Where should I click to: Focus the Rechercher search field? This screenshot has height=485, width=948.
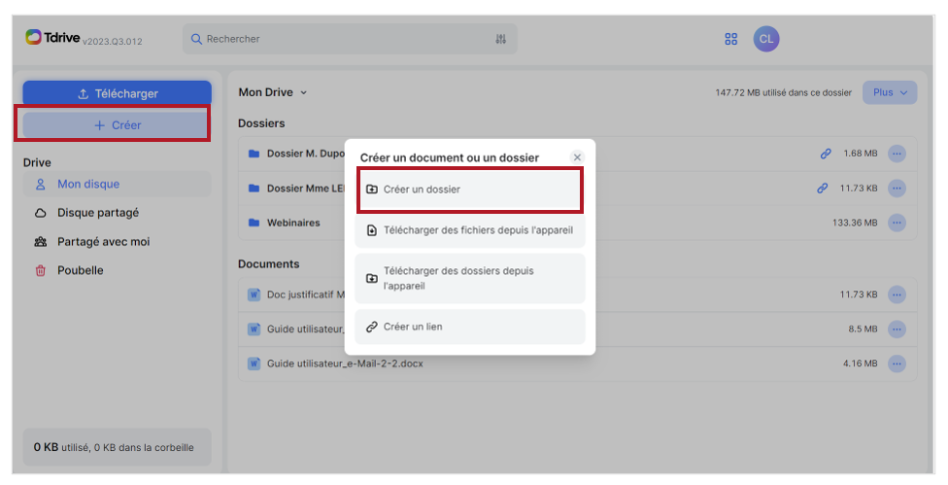pyautogui.click(x=350, y=39)
